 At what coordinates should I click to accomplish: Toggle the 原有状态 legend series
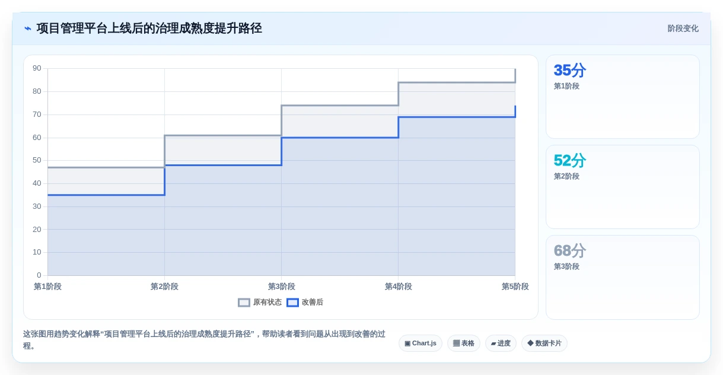point(260,302)
